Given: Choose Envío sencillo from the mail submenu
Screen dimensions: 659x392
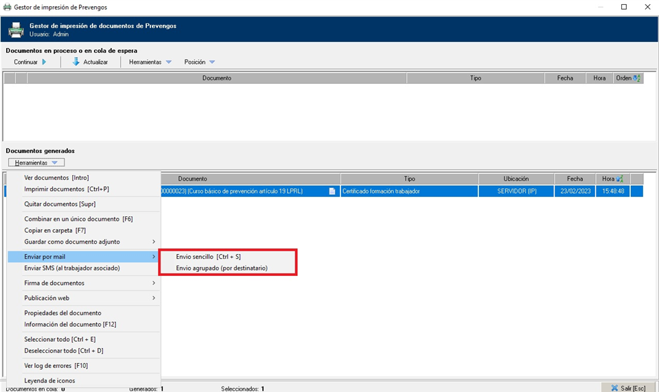Looking at the screenshot, I should coord(208,257).
